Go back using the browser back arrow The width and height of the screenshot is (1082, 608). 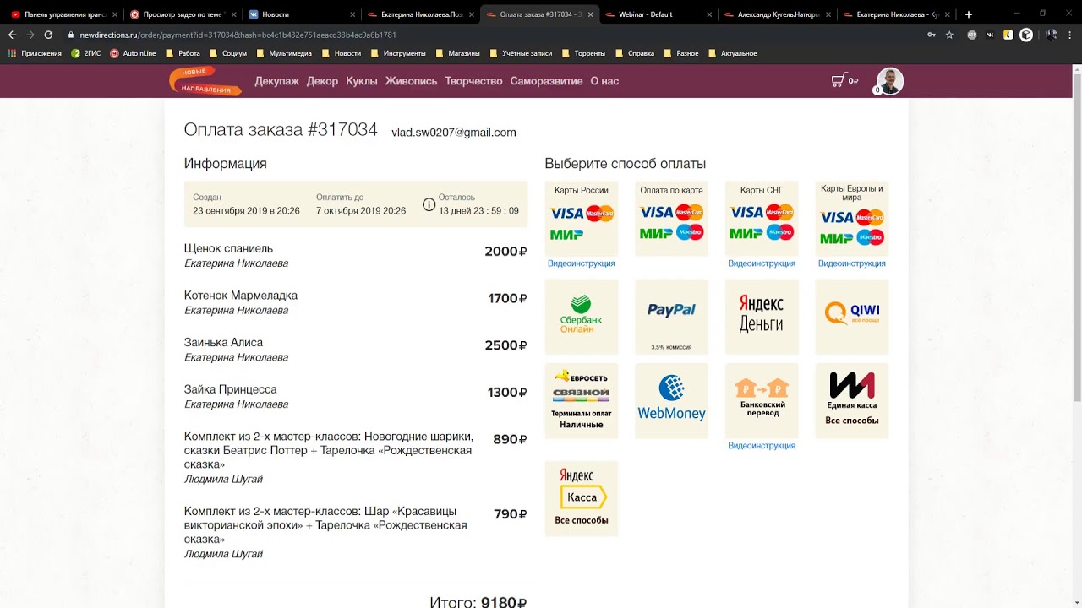coord(12,35)
